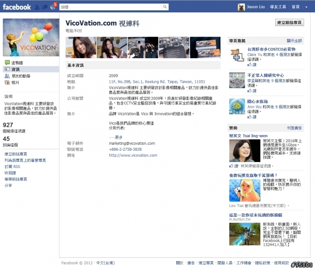Click the Keelung Rd. Taipei address link

tap(157, 82)
